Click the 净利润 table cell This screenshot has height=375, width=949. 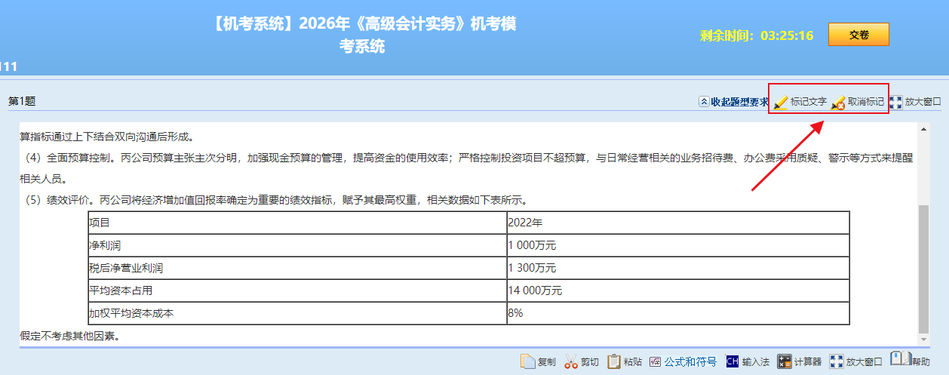pos(297,245)
